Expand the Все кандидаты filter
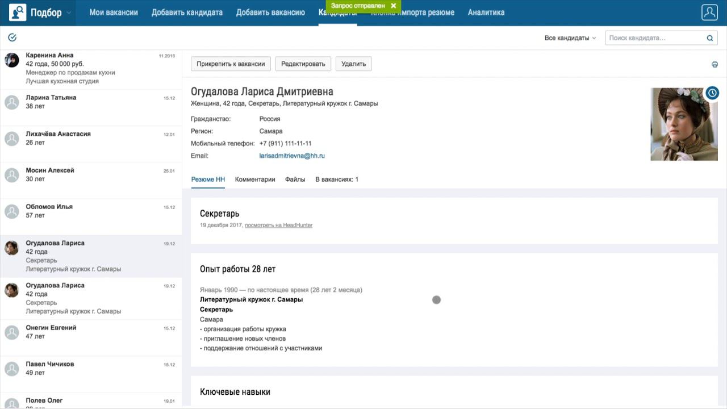 point(570,38)
